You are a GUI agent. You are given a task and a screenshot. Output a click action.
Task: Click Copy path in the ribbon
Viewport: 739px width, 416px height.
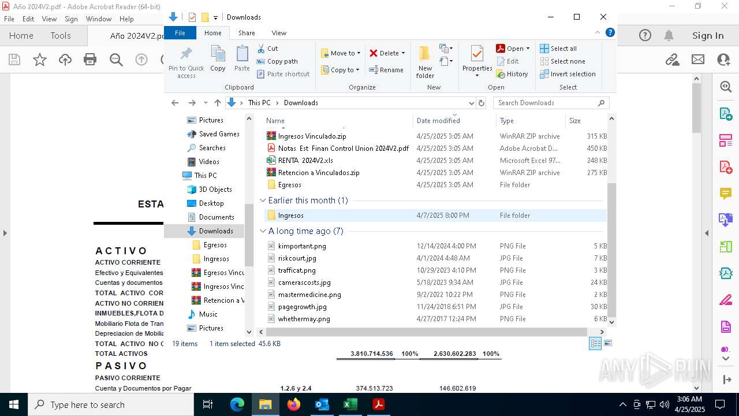coord(277,61)
